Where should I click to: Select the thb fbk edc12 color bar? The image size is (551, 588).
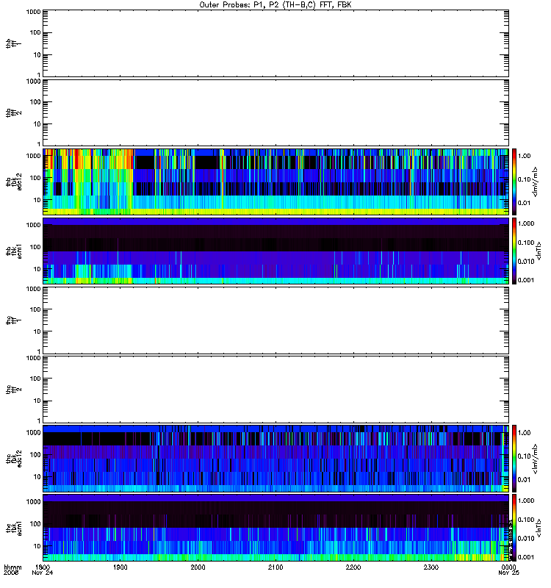click(x=514, y=182)
